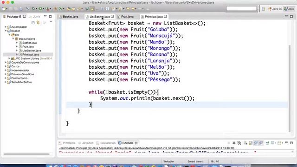297x167 pixels.
Task: Toggle Show Console on standard output change
Action: (x=256, y=143)
